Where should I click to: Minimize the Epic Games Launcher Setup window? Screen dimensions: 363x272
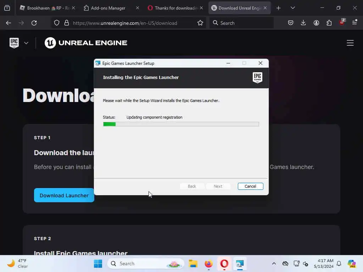coord(228,63)
